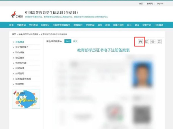
Task: Click 首页 in breadcrumb path
Action: (x=14, y=34)
